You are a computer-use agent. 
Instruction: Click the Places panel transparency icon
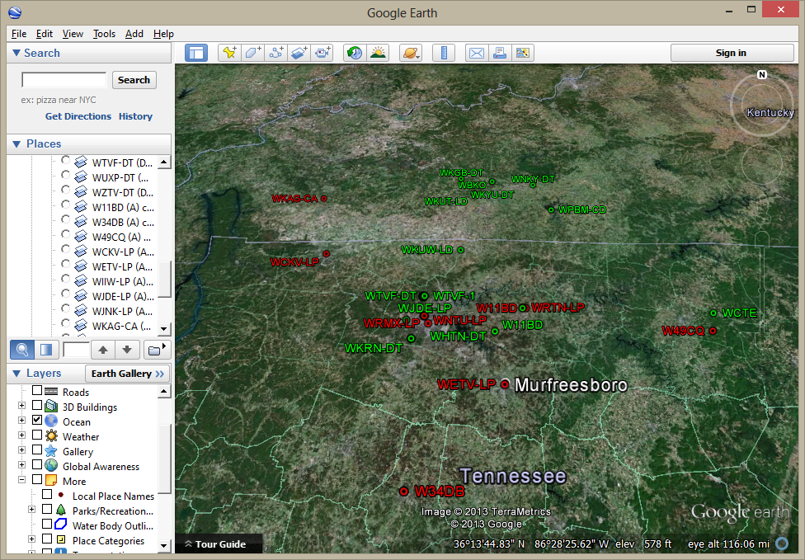(46, 350)
